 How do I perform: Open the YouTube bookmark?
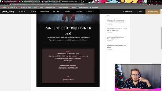[22, 7]
